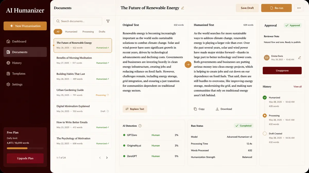Click the AI Detection help question icon
The height and width of the screenshot is (173, 309).
coord(140,126)
